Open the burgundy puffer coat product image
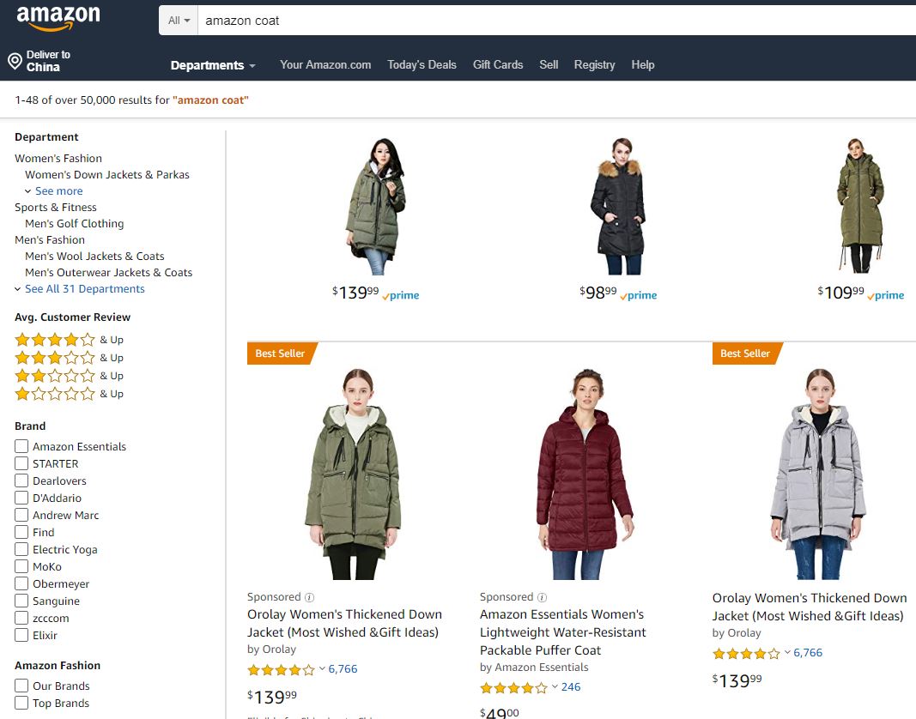Viewport: 916px width, 719px height. (x=585, y=474)
